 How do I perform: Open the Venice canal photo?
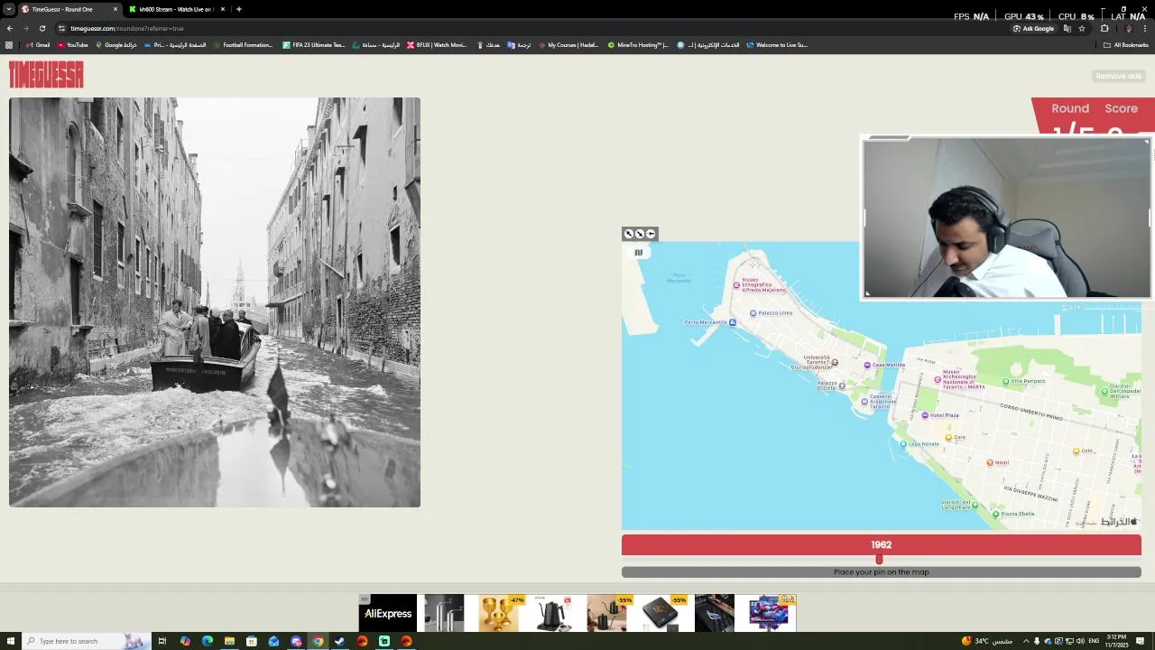pyautogui.click(x=215, y=302)
